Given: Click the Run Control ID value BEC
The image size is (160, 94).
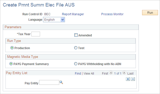Looking at the screenshot, I should tap(47, 14).
